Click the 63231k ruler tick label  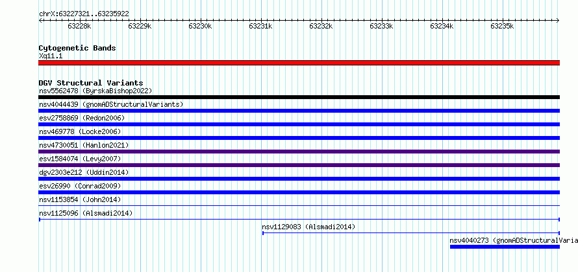[x=261, y=26]
